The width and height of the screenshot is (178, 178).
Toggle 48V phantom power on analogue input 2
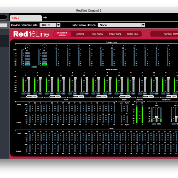44,53
